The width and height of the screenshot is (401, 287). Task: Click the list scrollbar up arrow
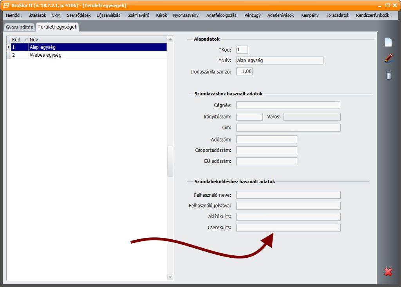click(x=170, y=39)
